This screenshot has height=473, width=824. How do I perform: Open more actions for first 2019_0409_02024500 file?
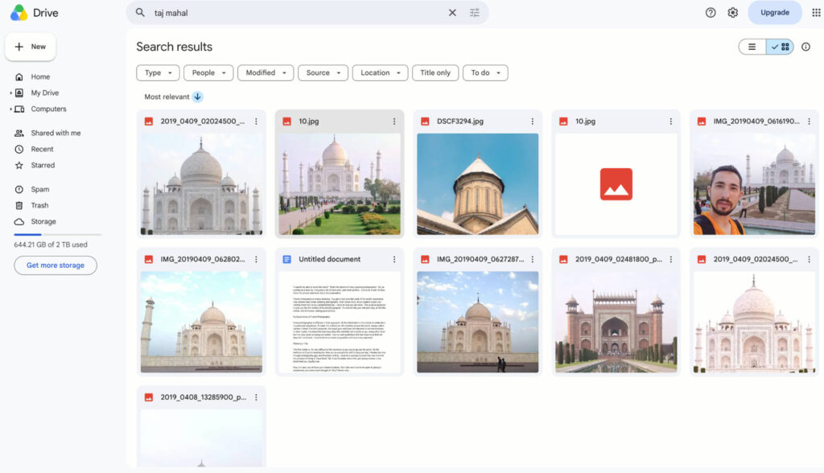coord(256,121)
